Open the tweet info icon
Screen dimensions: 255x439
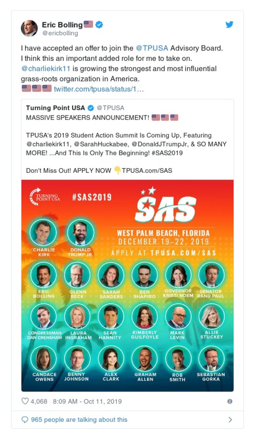(229, 401)
